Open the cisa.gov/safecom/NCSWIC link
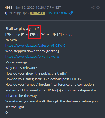This screenshot has width=105, height=118. (36, 46)
